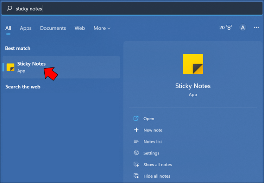264x183 pixels.
Task: Choose New note action
Action: 153,130
